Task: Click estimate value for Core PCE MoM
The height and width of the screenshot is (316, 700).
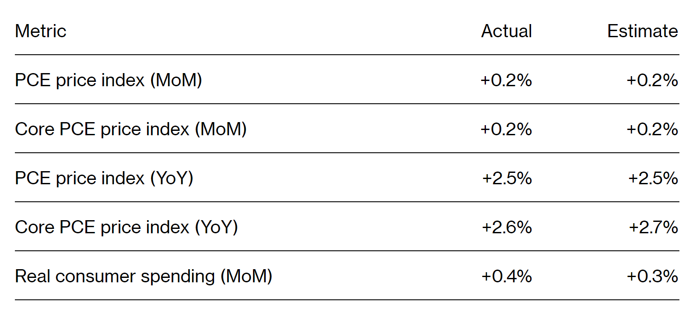Action: pyautogui.click(x=652, y=129)
